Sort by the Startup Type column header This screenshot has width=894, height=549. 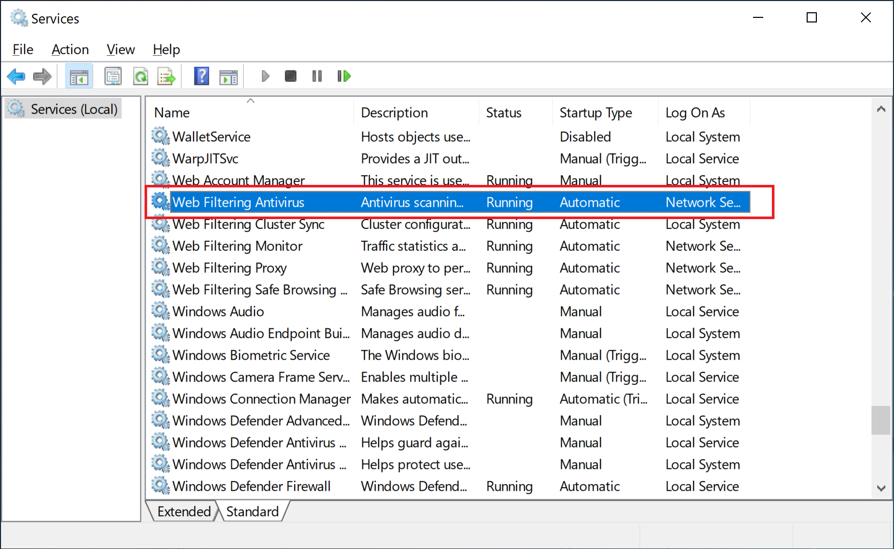click(605, 112)
